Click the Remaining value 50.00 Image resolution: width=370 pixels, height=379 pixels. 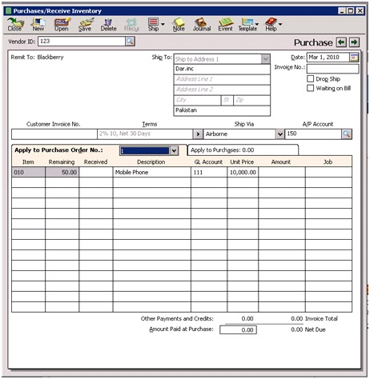click(x=62, y=172)
